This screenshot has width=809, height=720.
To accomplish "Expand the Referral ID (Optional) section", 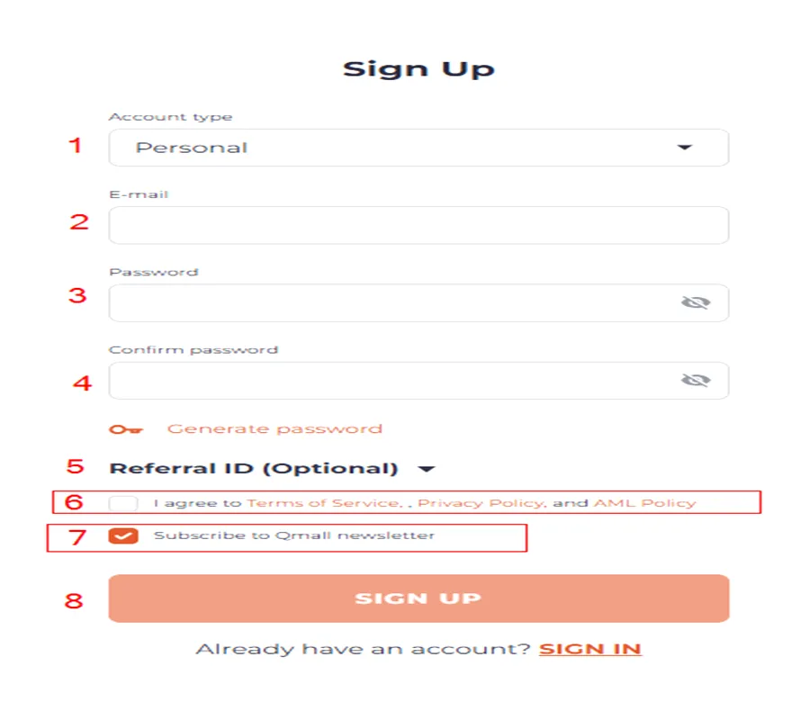I will (x=272, y=469).
